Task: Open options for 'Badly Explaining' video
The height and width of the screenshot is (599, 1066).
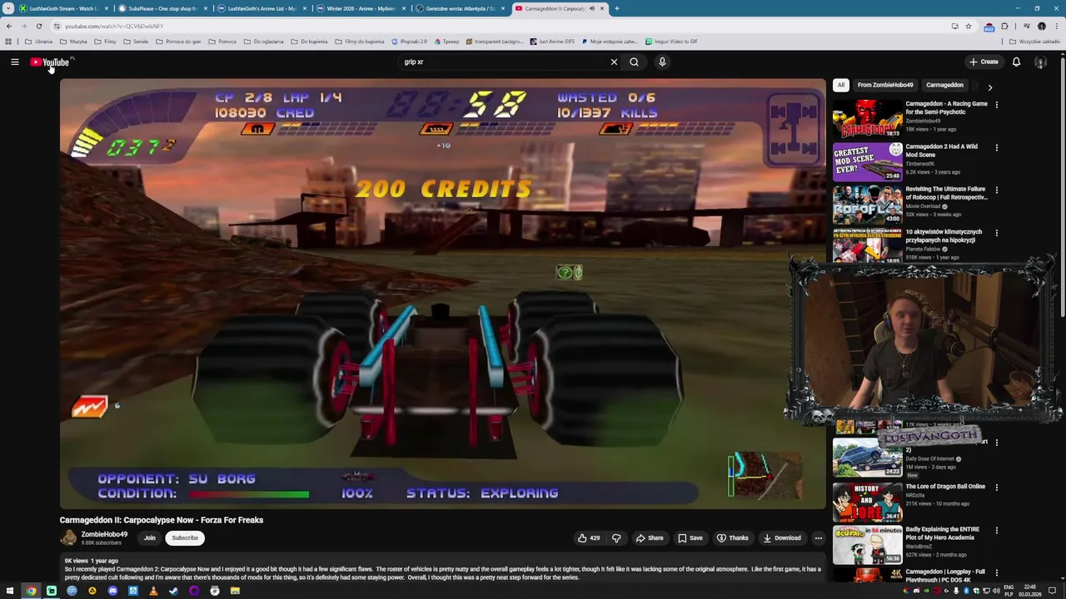Action: (996, 530)
